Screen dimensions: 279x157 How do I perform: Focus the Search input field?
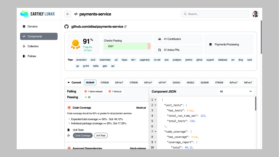tap(215, 14)
